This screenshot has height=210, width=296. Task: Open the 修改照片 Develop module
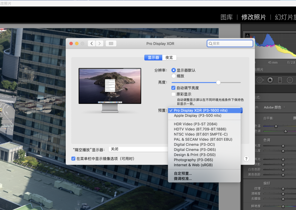(x=254, y=17)
